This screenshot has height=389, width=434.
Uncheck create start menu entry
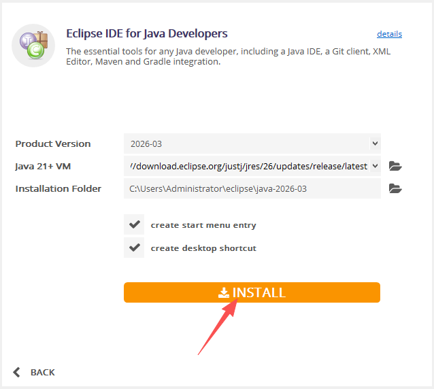[134, 224]
